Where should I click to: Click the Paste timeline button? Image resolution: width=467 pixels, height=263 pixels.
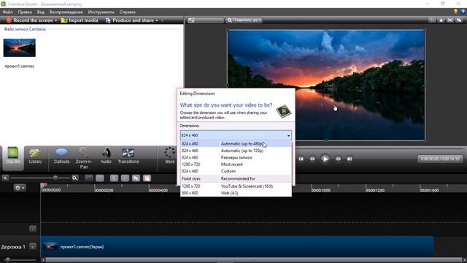point(147,178)
